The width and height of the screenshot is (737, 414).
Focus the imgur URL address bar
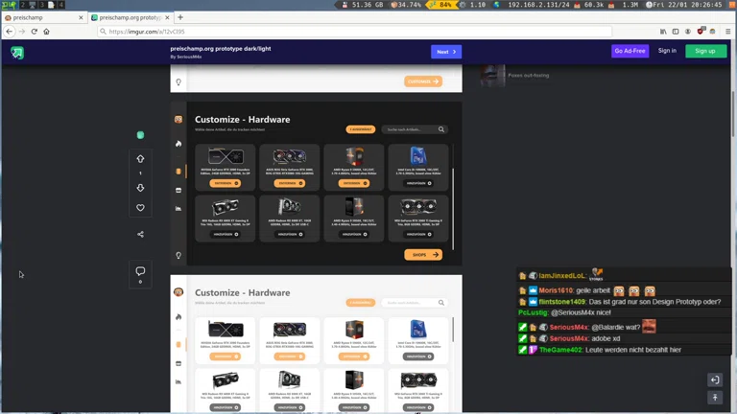[x=355, y=32]
